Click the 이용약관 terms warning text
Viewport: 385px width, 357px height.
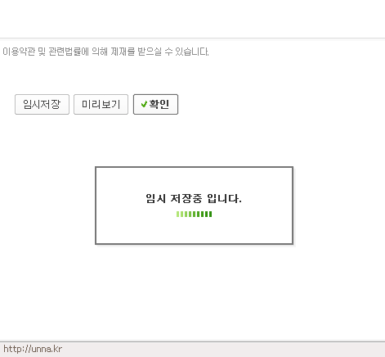pyautogui.click(x=105, y=52)
